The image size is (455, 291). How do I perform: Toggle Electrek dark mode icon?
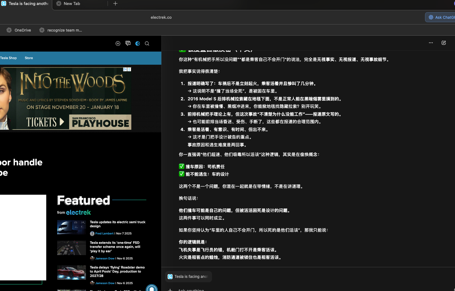[x=138, y=43]
